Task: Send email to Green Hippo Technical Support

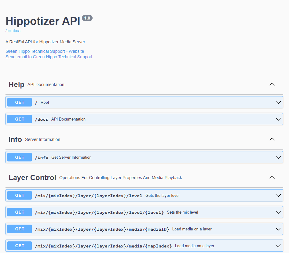Action: (49, 57)
